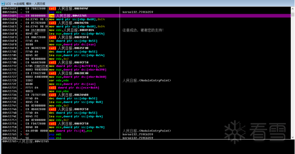
Task: Click ModuleEntryPoint comment beside mov fs:[0],ecx
Action: click(x=147, y=131)
